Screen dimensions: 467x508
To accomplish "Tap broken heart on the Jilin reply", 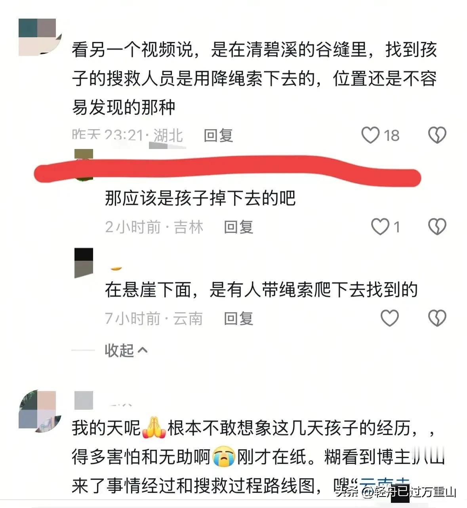I will tap(437, 227).
